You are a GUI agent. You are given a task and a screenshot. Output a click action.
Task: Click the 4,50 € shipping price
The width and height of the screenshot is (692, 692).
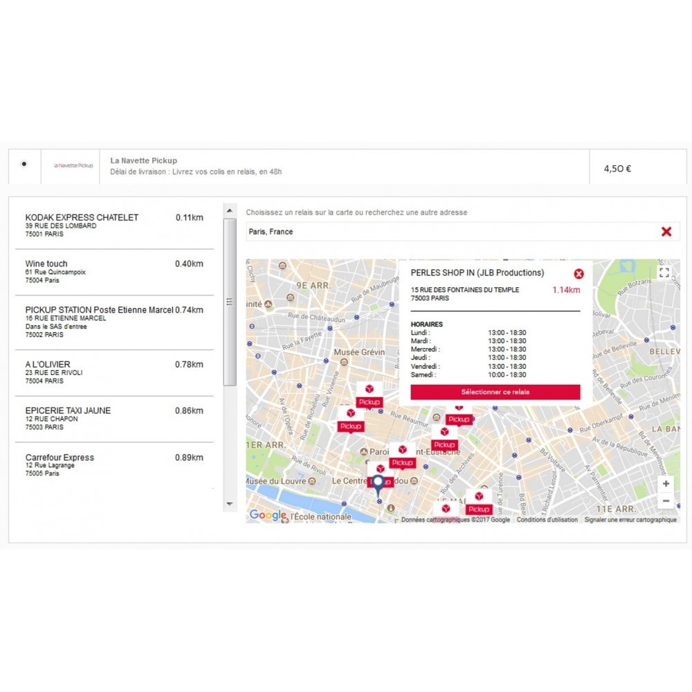617,169
